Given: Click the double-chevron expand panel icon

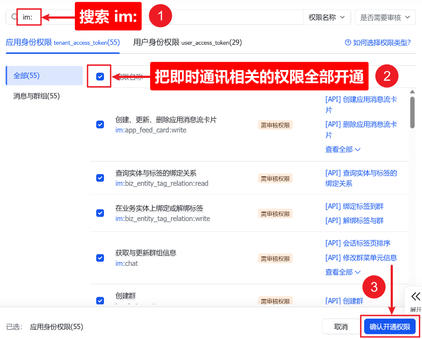Looking at the screenshot, I should click(x=415, y=297).
